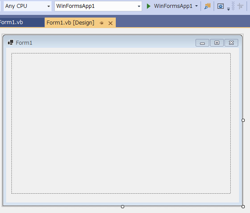Select the dashed panel inside Form1
Image resolution: width=250 pixels, height=213 pixels.
click(x=121, y=123)
